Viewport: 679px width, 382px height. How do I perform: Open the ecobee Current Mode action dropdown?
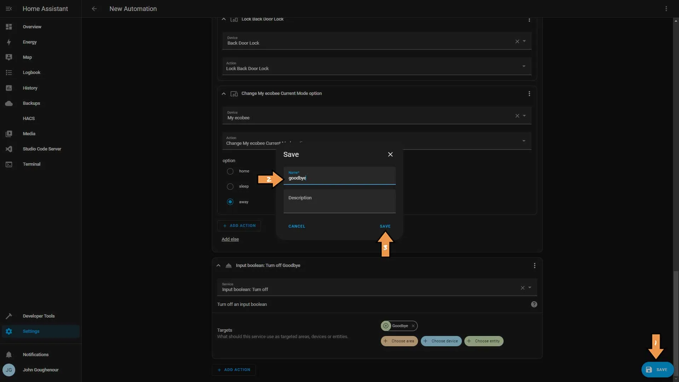click(524, 141)
